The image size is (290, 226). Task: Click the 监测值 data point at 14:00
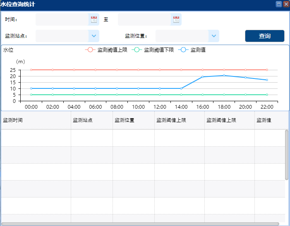tap(181, 88)
